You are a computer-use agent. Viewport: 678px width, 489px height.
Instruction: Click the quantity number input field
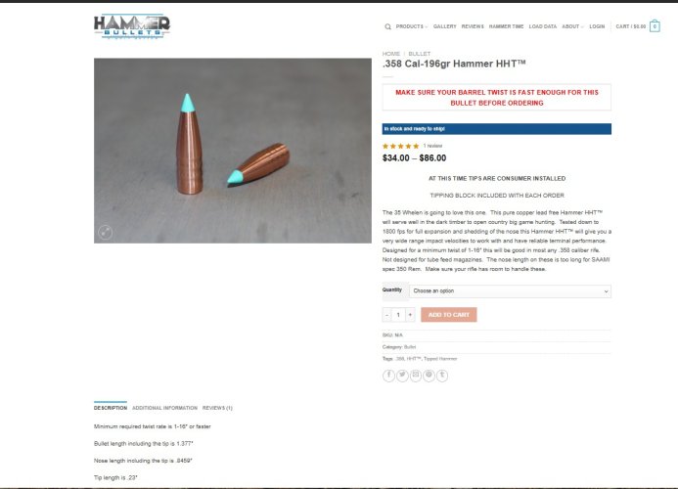click(398, 315)
